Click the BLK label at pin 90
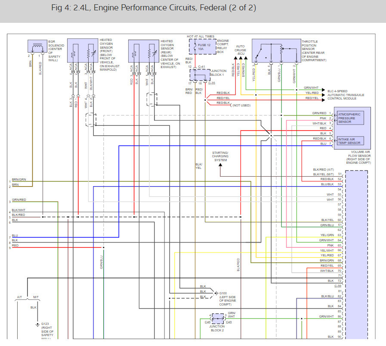This screenshot has height=346, width=386. (330, 337)
